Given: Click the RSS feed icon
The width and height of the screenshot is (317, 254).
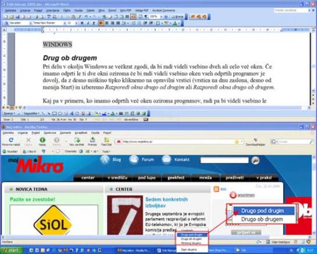Looking at the screenshot, I should pyautogui.click(x=216, y=189).
